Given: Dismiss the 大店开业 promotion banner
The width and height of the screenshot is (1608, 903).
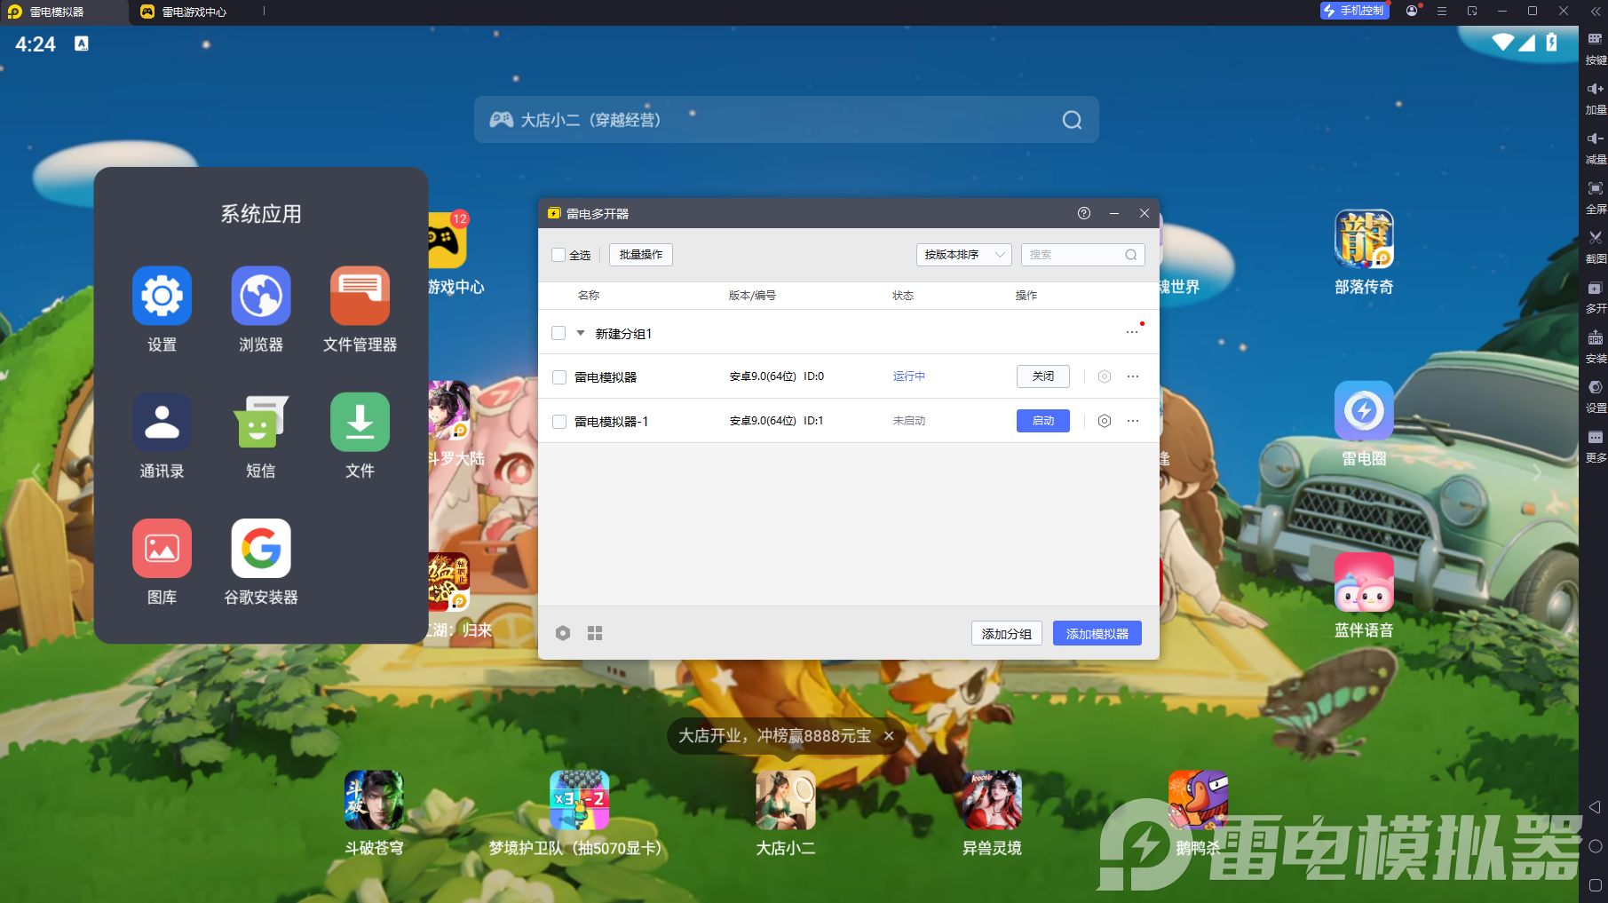Looking at the screenshot, I should [889, 736].
